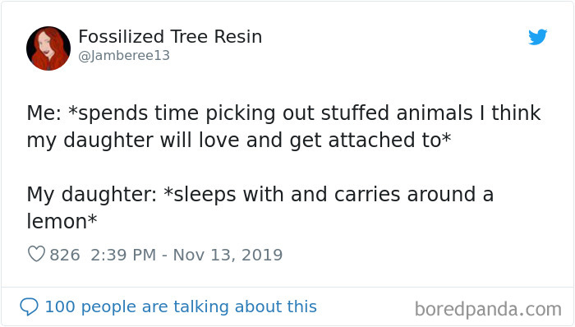The image size is (575, 327).
Task: Click the 'attached to*' tweet text
Action: (389, 140)
